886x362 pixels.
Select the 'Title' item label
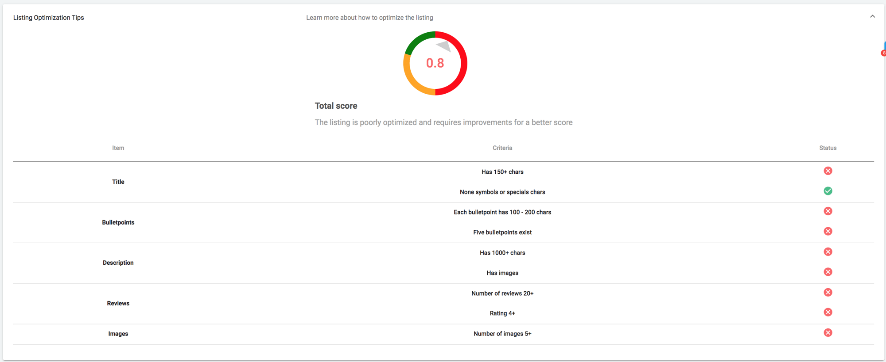point(118,182)
